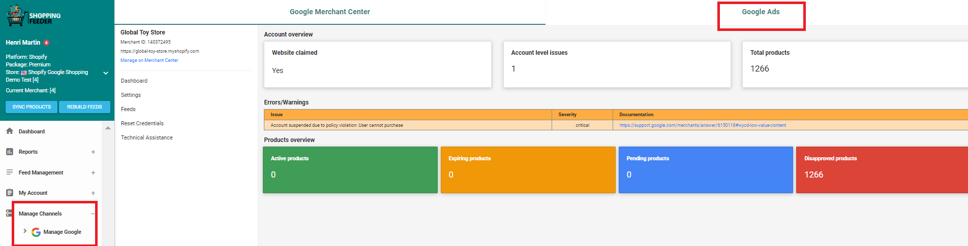
Task: Click the Severity column header
Action: click(582, 115)
